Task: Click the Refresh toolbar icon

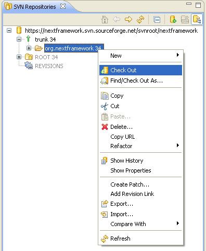Action: pyautogui.click(x=140, y=19)
